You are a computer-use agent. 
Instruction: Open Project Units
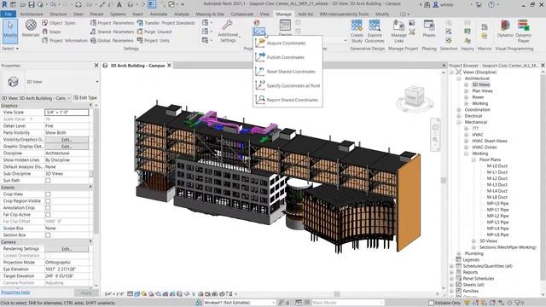tap(154, 40)
